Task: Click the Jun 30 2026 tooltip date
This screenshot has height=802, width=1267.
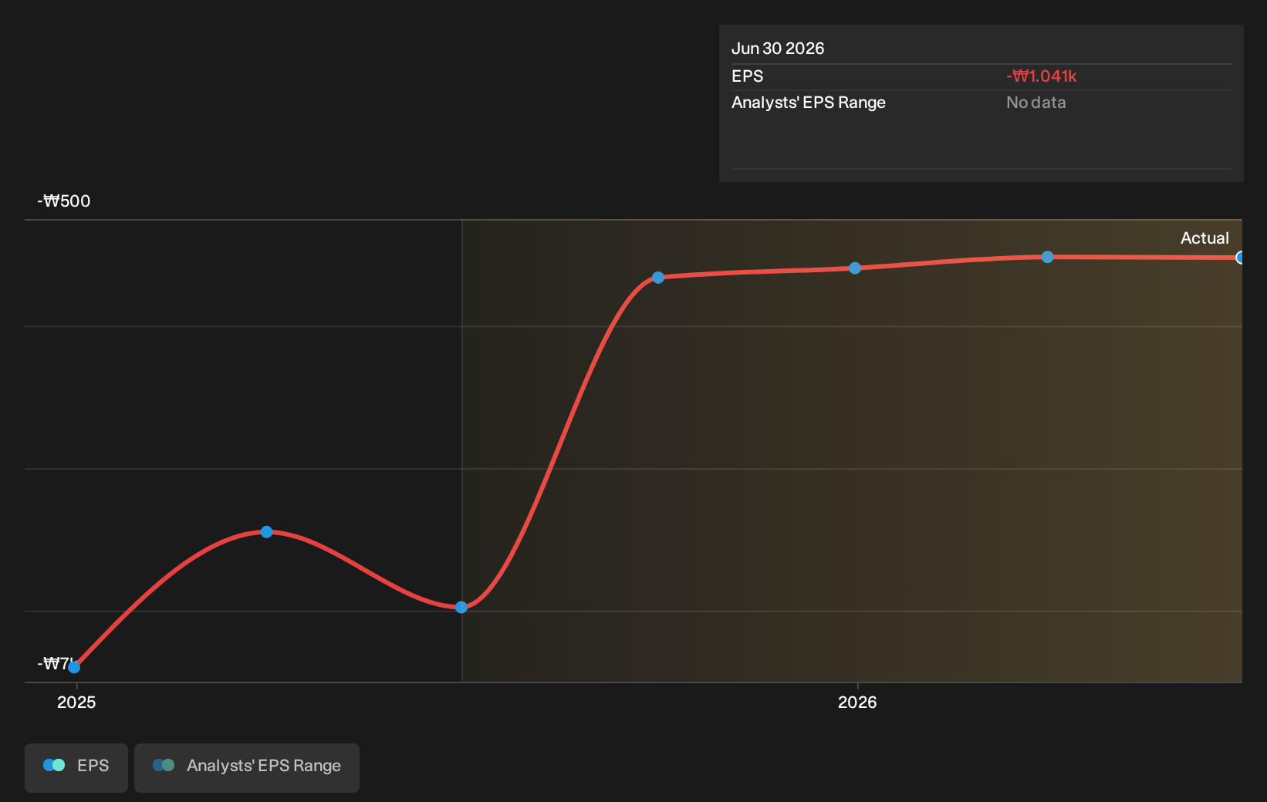Action: (x=778, y=49)
